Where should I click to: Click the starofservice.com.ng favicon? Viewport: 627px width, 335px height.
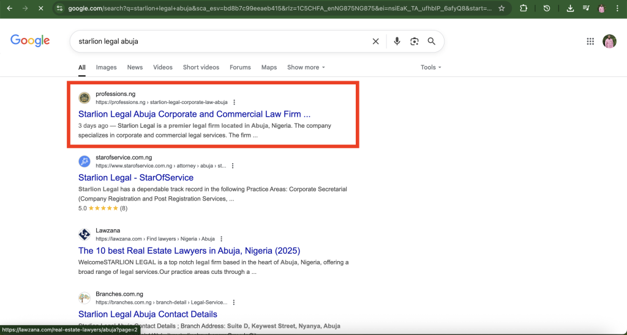click(x=84, y=161)
